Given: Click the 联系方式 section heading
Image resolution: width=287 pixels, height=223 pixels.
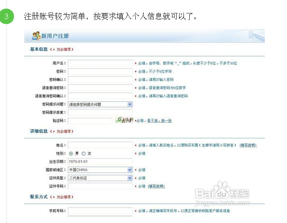Looking at the screenshot, I should click(x=39, y=197).
